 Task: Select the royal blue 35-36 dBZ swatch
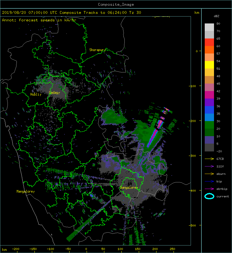pos(209,110)
